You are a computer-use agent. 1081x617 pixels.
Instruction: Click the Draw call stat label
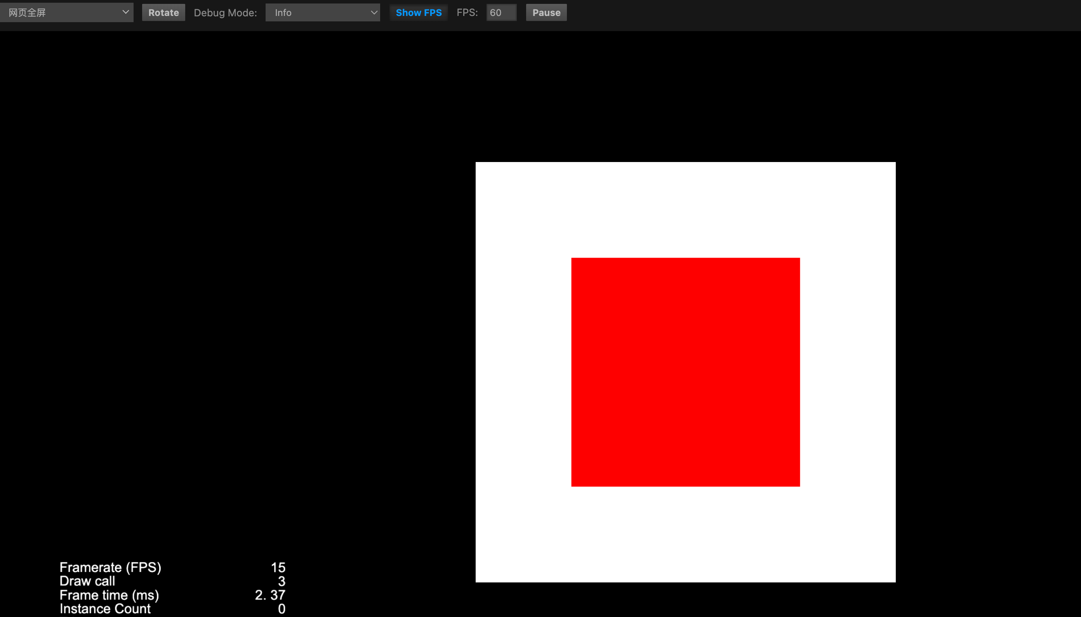pos(87,580)
